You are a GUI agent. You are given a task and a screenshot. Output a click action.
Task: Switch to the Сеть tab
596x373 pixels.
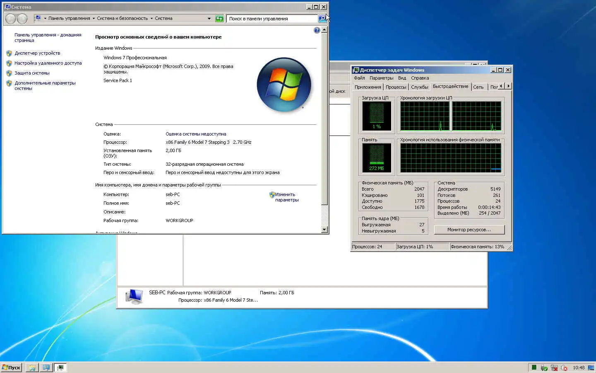478,87
